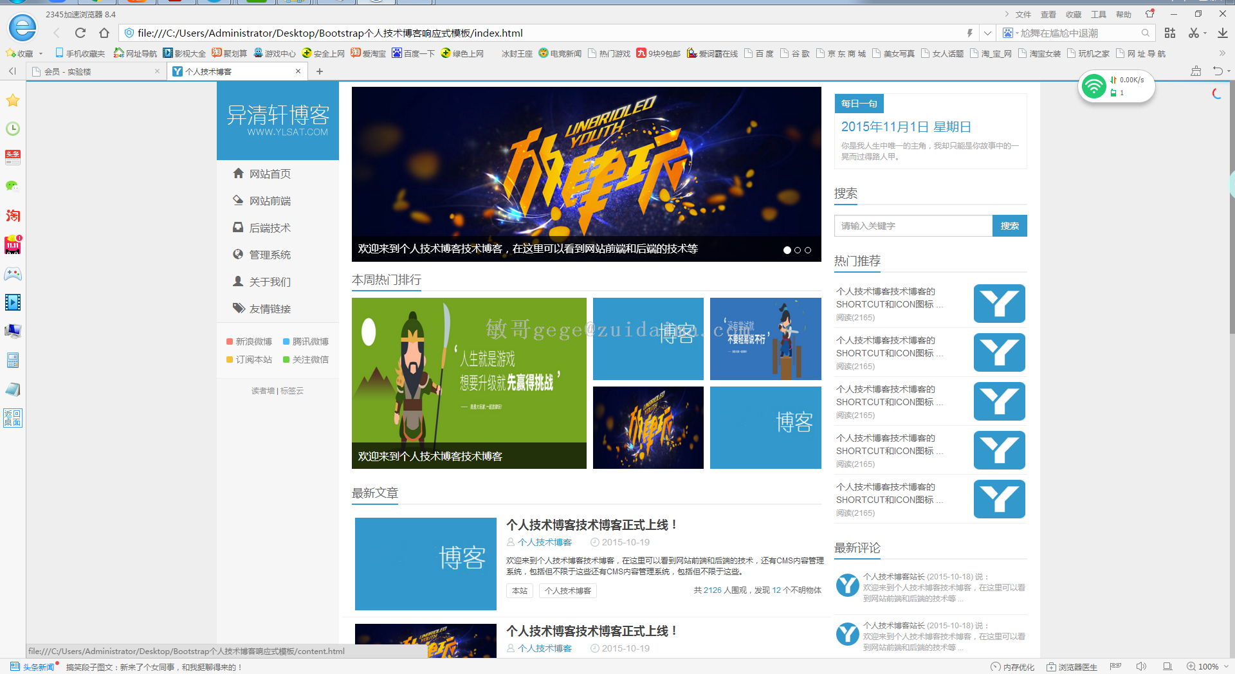Image resolution: width=1235 pixels, height=674 pixels.
Task: Open green warrior hot ranking thumbnail
Action: 469,383
